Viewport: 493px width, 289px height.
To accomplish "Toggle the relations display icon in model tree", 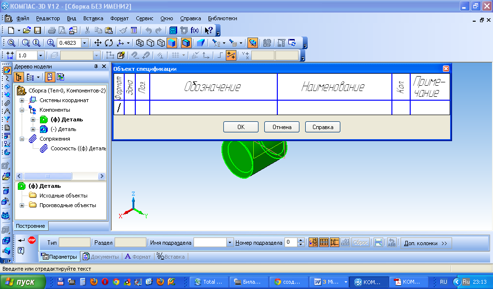I will (61, 77).
